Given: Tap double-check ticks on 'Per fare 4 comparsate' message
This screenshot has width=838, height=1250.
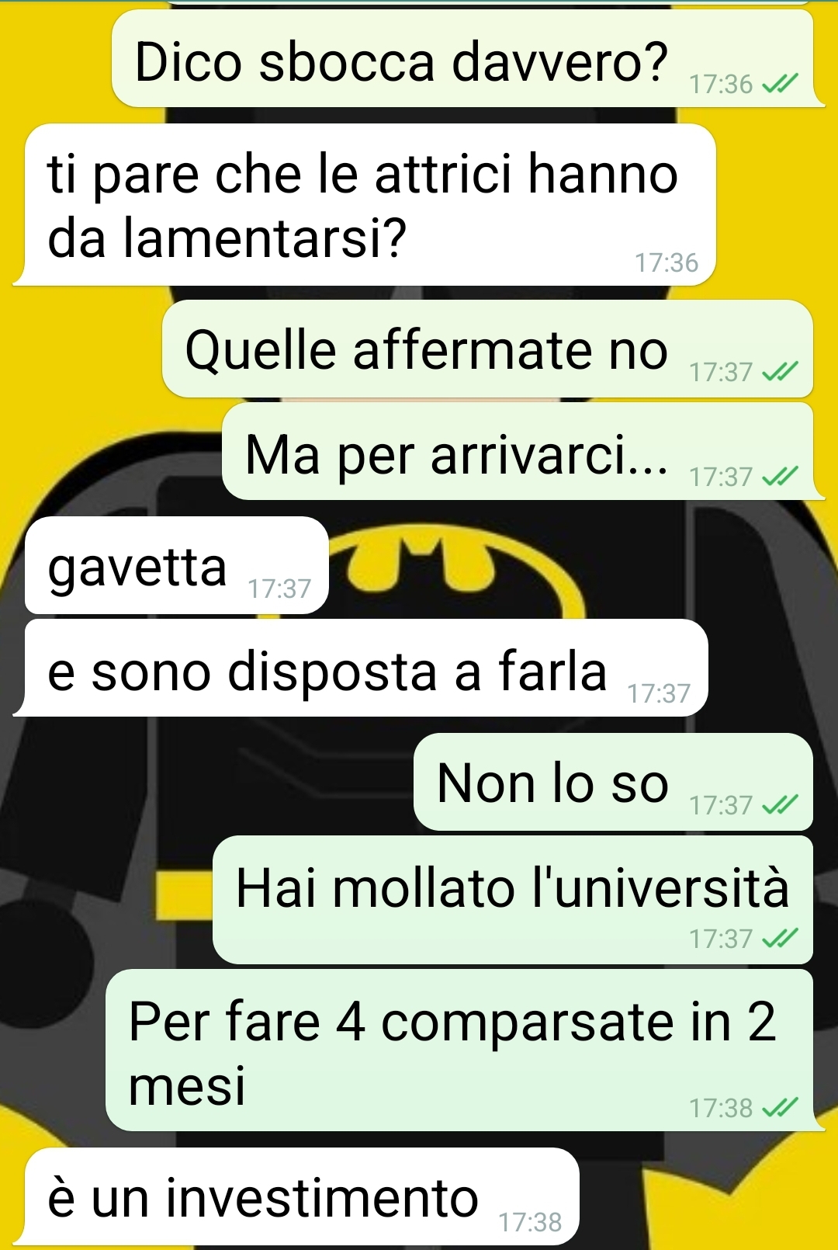Looking at the screenshot, I should point(780,1108).
